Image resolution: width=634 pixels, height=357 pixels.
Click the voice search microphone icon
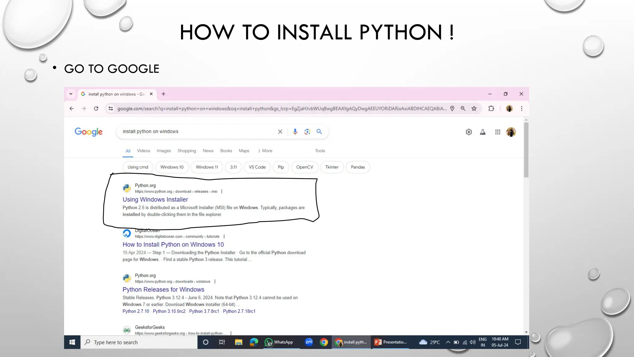click(x=295, y=132)
